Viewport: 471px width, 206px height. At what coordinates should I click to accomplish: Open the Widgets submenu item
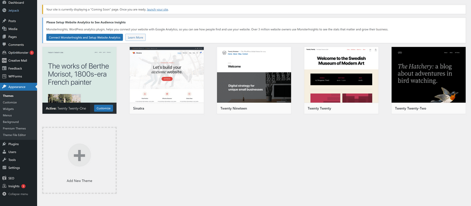click(x=9, y=109)
